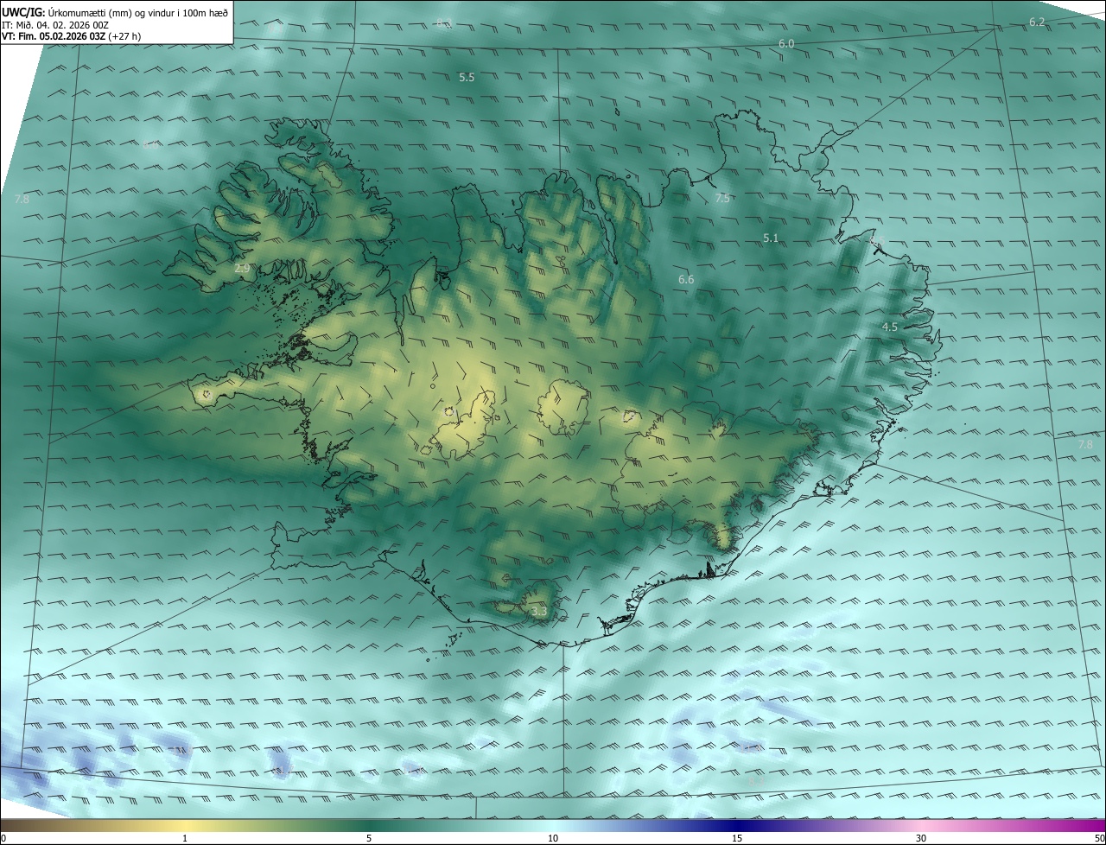
Task: Click the '10' tick label on the colorbar
Action: point(553,838)
